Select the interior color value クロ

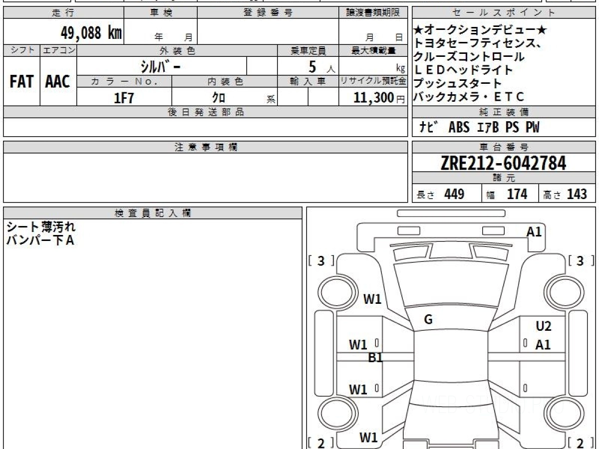219,98
